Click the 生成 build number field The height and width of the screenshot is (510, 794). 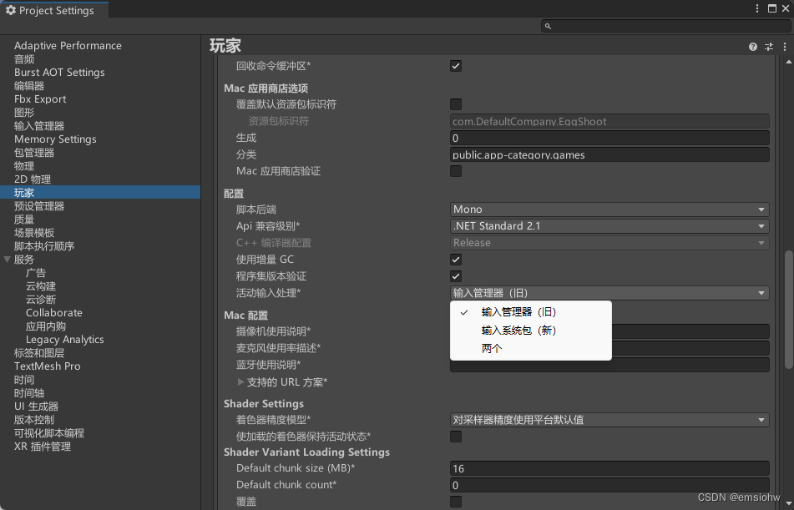tap(609, 139)
